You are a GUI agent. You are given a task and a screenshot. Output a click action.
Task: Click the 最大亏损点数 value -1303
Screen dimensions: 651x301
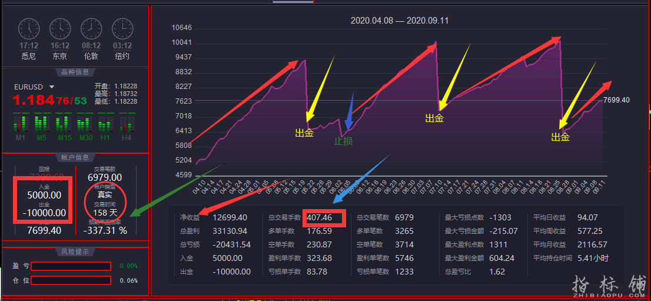(500, 217)
